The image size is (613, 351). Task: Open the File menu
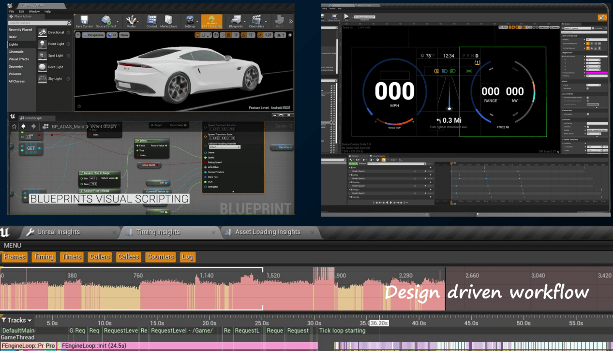click(x=12, y=11)
